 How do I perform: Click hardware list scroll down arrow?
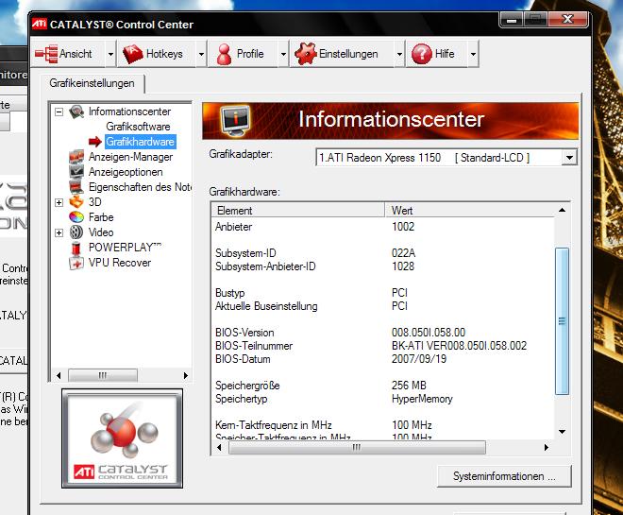[x=562, y=432]
